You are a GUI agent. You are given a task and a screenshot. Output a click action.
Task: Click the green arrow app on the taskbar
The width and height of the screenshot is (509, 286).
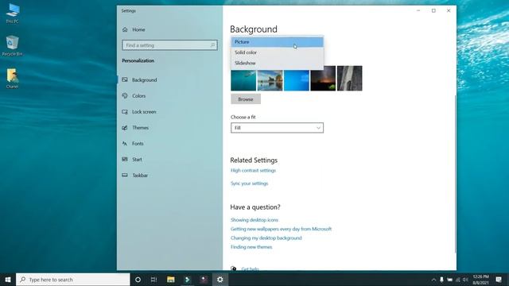[188, 280]
